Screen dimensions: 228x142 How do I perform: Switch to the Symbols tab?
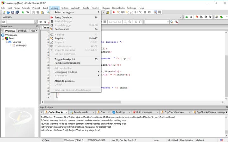point(22,31)
